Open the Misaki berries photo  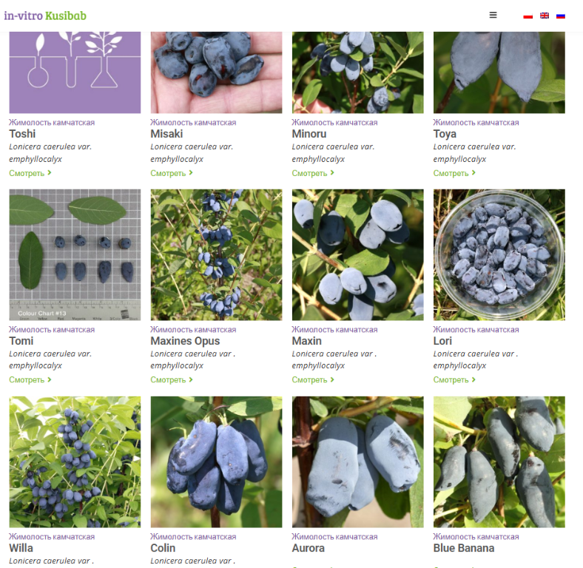tap(216, 72)
